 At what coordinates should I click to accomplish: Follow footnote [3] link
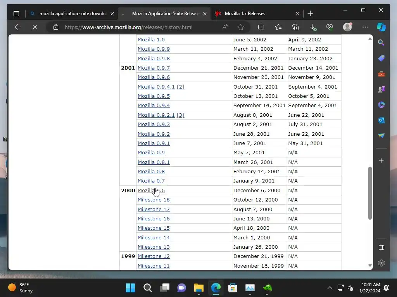(180, 115)
